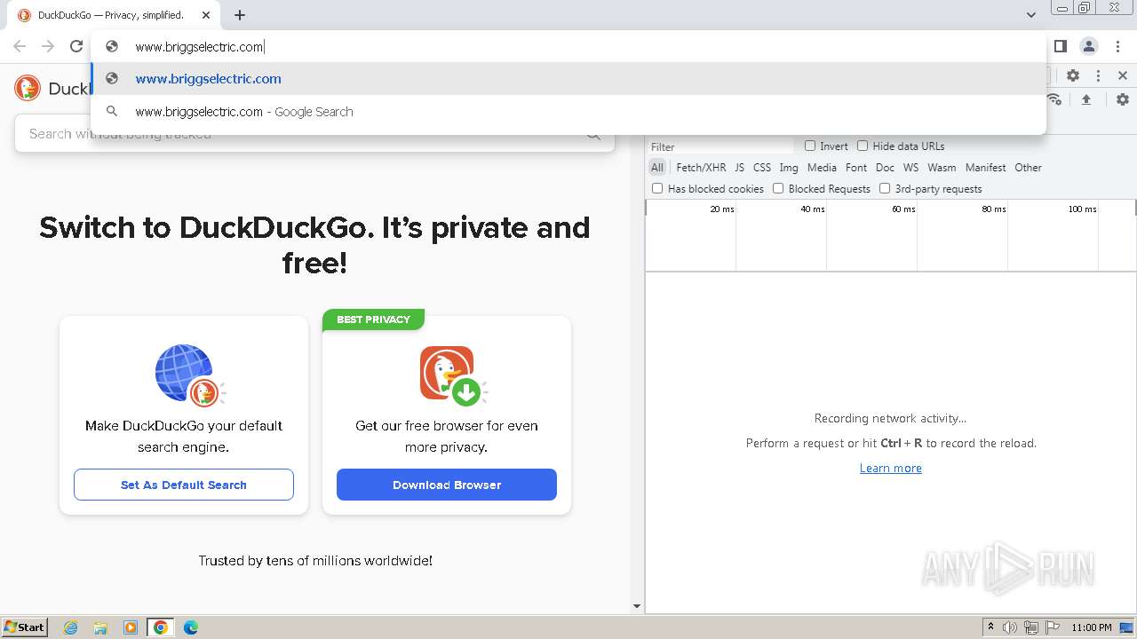Image resolution: width=1137 pixels, height=639 pixels.
Task: Click the 100 ms timeline marker
Action: [1082, 209]
